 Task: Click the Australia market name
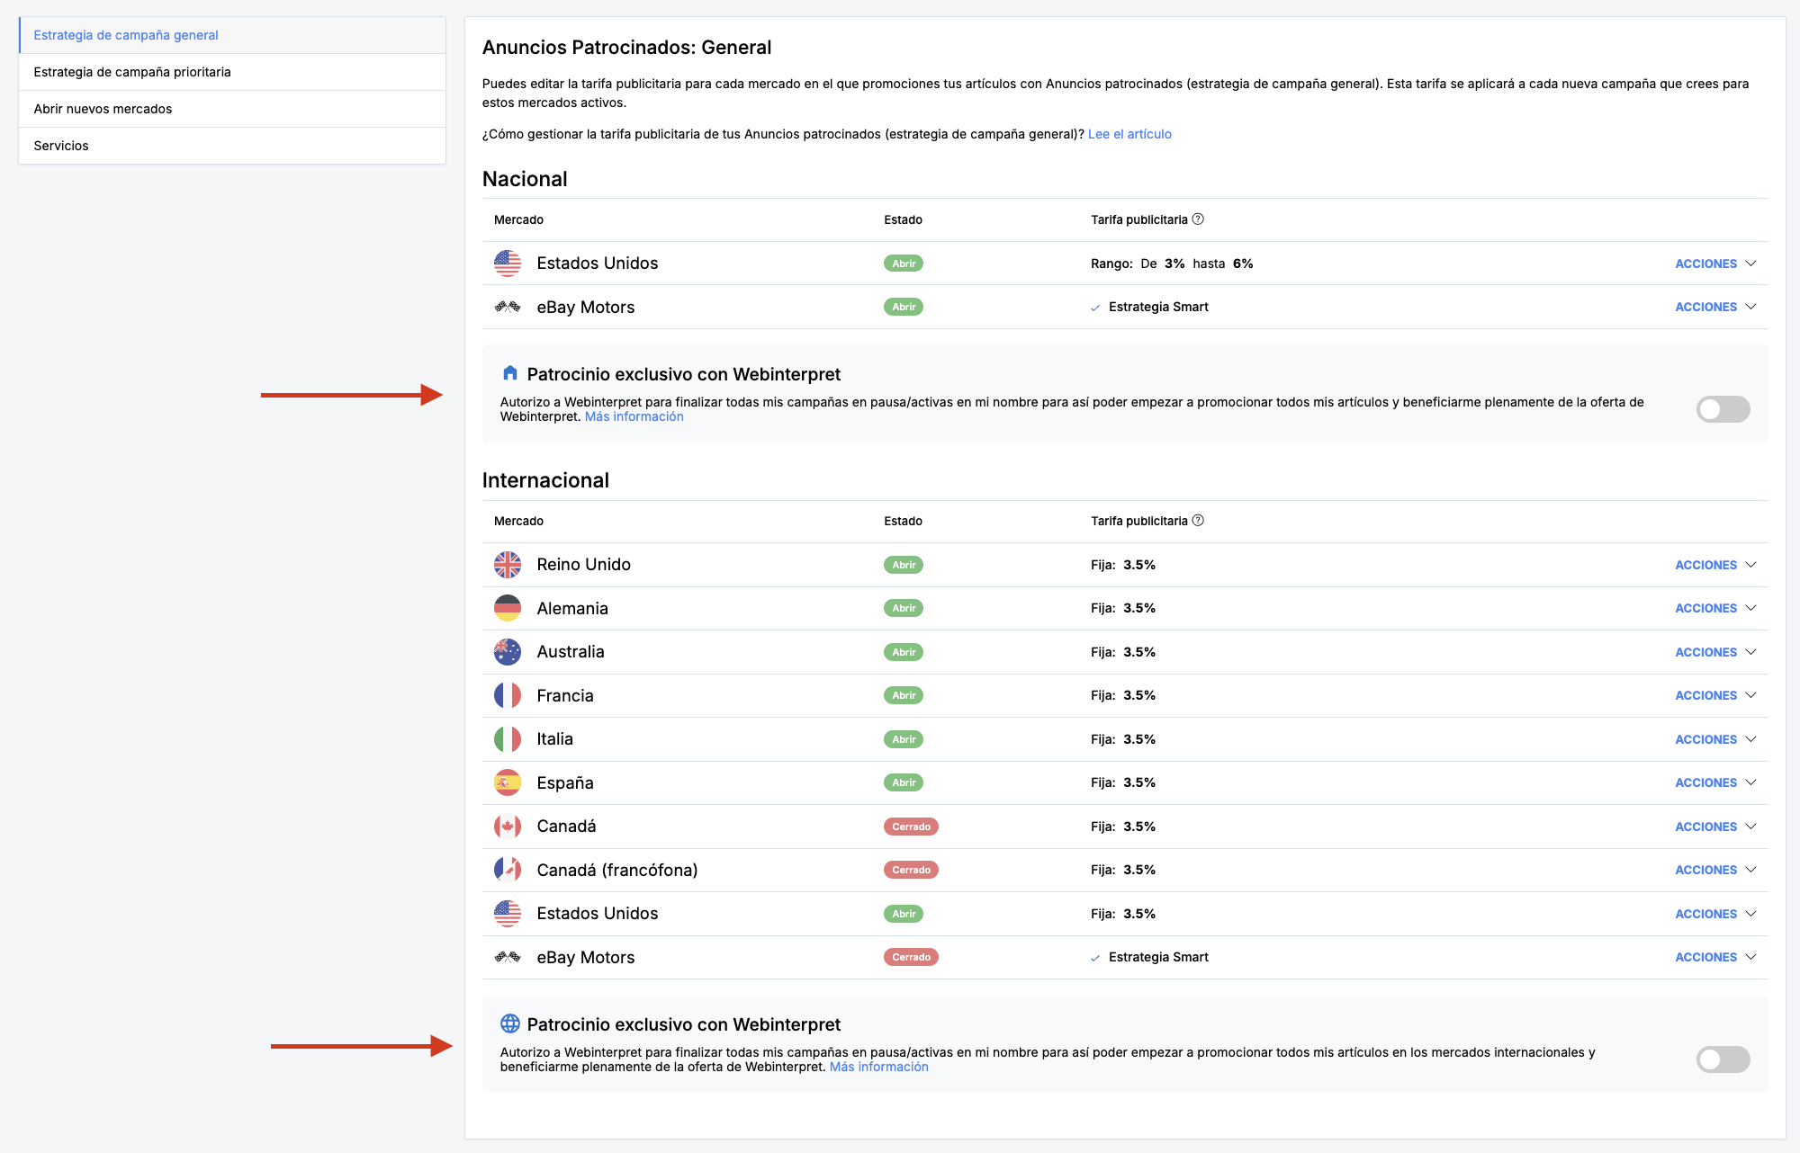point(571,652)
